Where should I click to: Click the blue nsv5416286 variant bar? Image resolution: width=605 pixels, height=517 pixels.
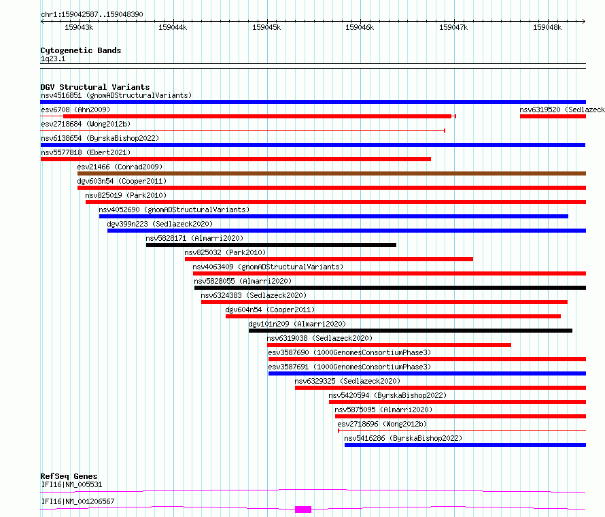click(465, 445)
